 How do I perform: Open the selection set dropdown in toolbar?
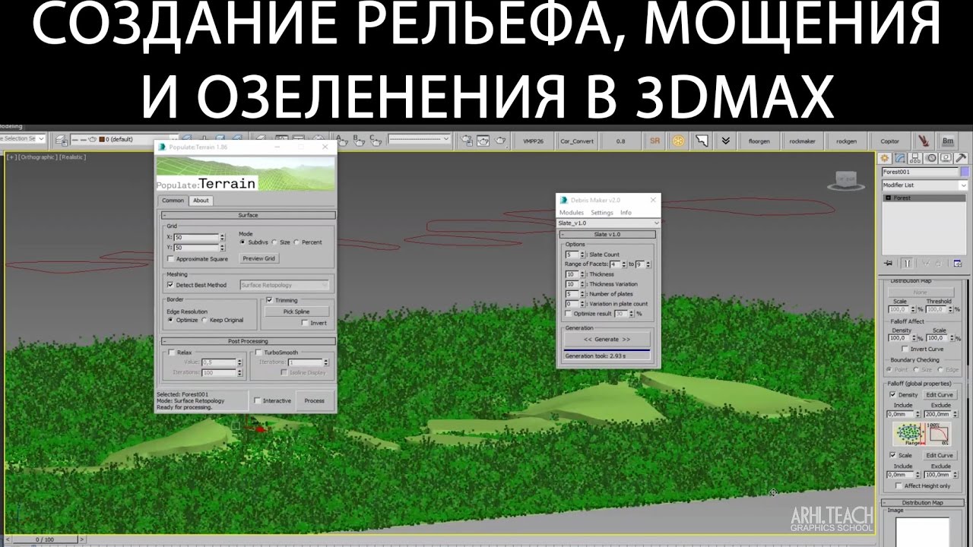tap(23, 139)
